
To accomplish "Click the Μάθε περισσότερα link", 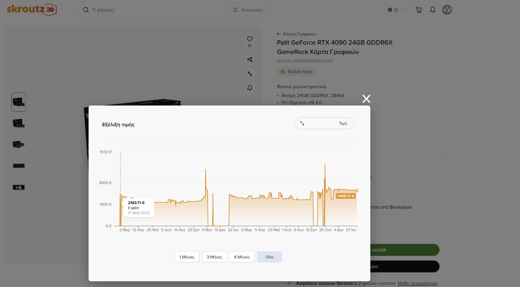I will (x=417, y=283).
